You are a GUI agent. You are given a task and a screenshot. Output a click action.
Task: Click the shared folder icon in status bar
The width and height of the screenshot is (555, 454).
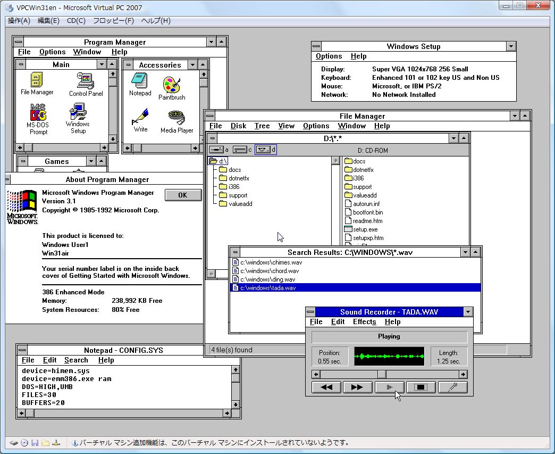(x=45, y=443)
